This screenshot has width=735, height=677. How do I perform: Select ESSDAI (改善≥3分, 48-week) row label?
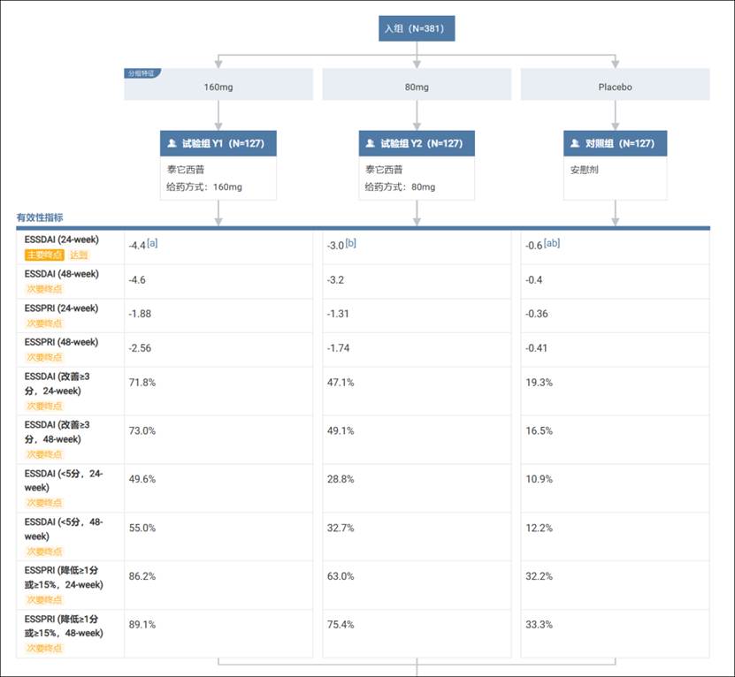pos(57,432)
